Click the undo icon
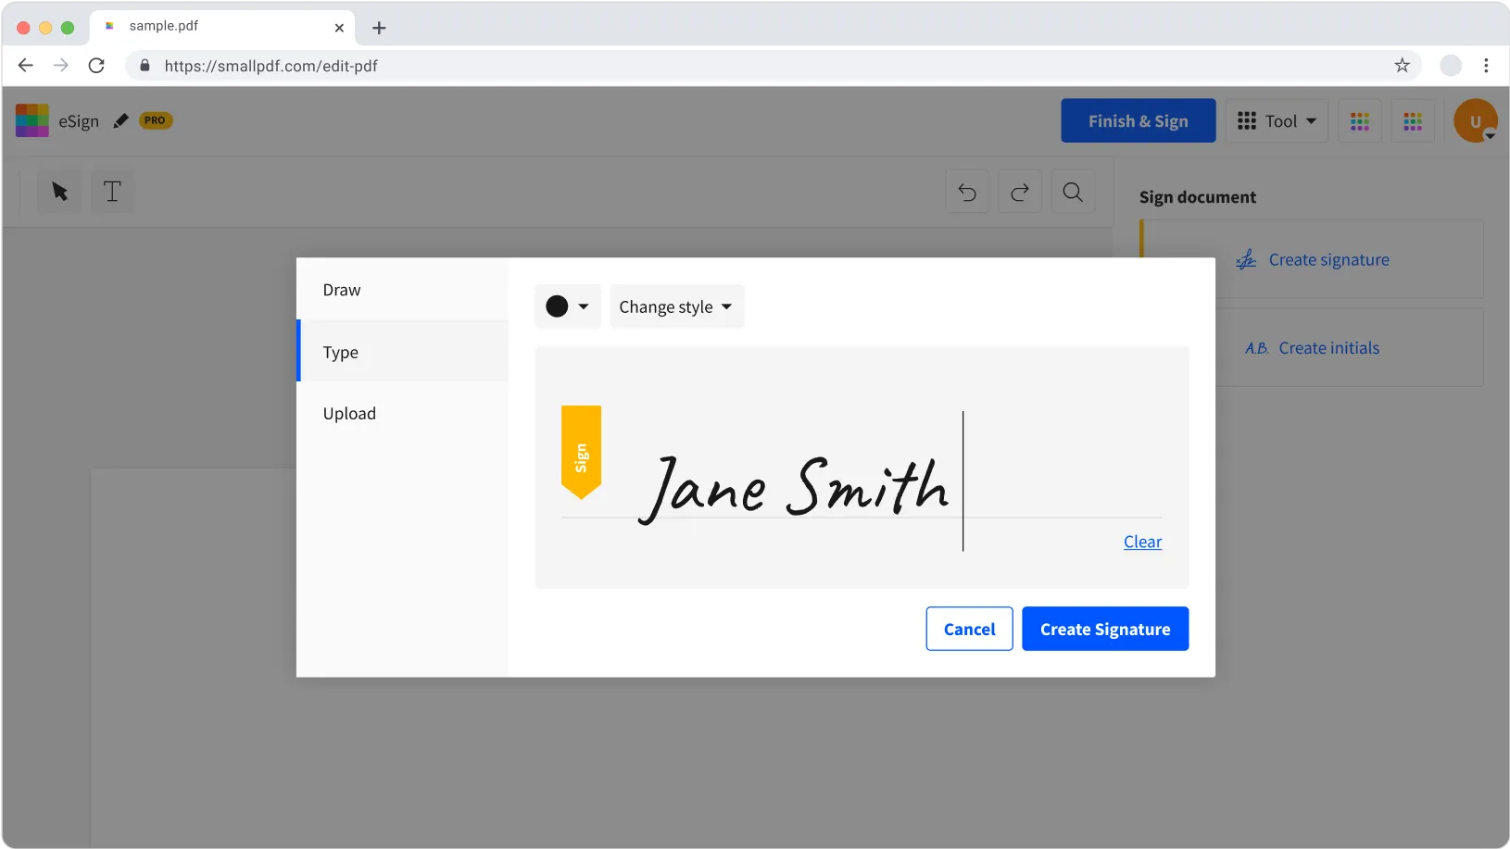This screenshot has width=1510, height=849. pyautogui.click(x=965, y=192)
